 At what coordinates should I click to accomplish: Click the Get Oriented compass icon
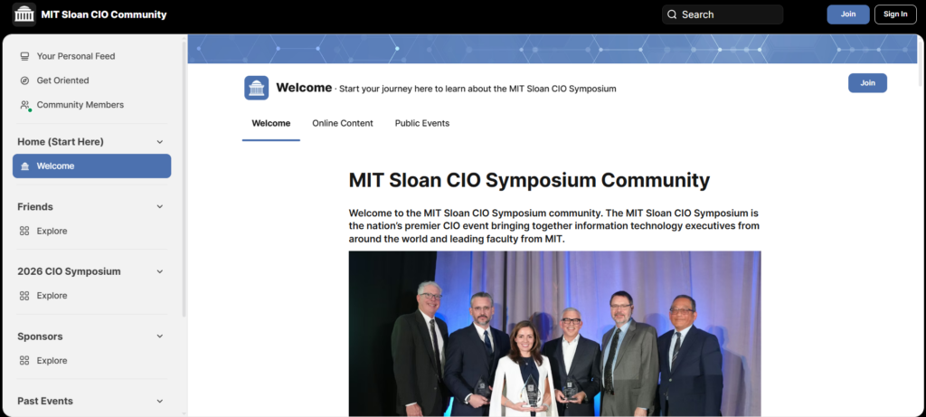point(24,81)
